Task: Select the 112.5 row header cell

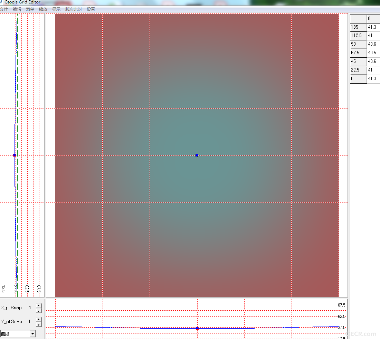Action: [359, 36]
